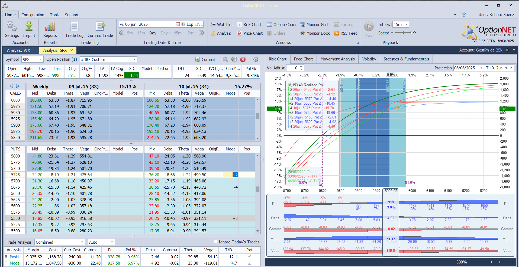Close the Analysis: SPX tab

click(72, 50)
